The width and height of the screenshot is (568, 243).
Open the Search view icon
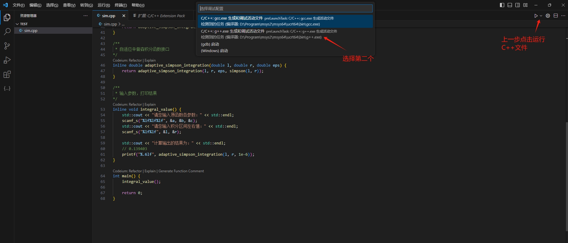point(7,31)
